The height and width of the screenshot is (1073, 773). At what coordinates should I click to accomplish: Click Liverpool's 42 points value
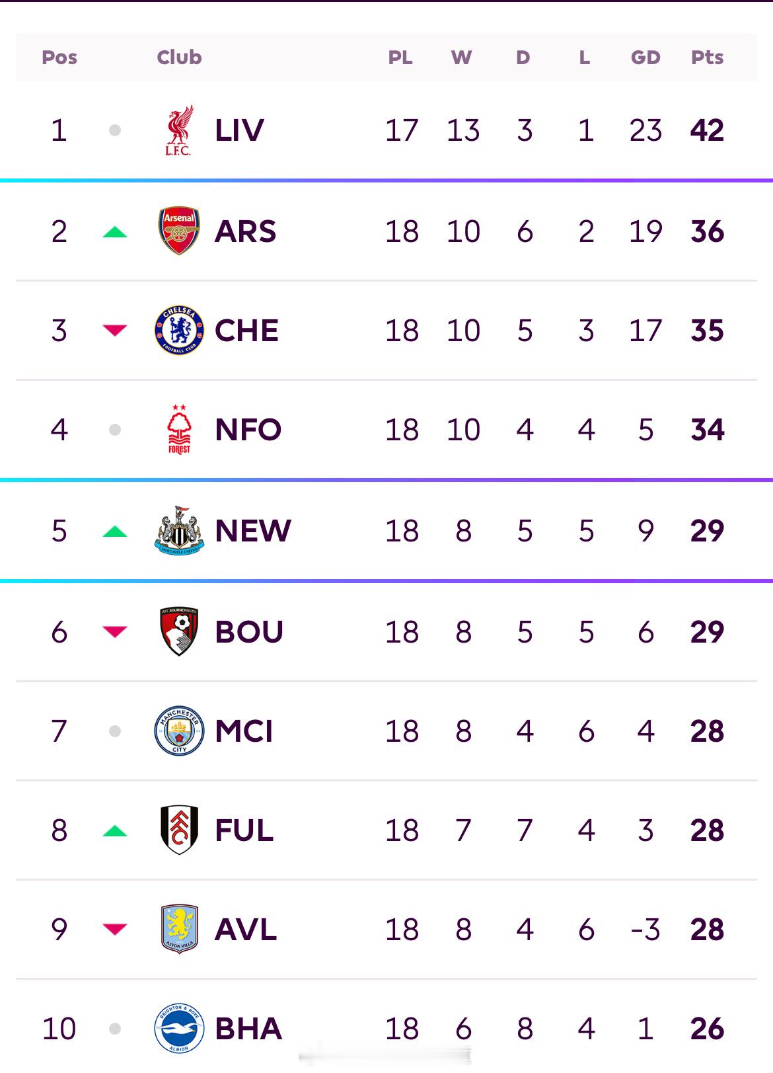tap(707, 130)
